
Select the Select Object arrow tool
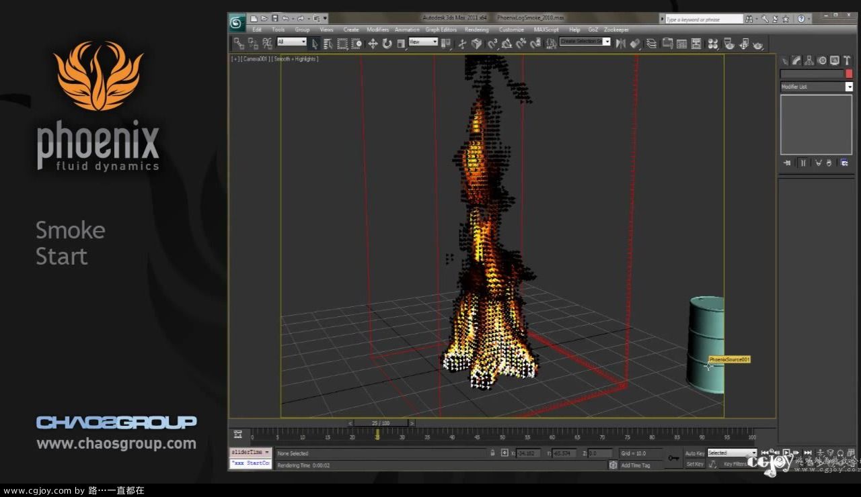pyautogui.click(x=315, y=44)
